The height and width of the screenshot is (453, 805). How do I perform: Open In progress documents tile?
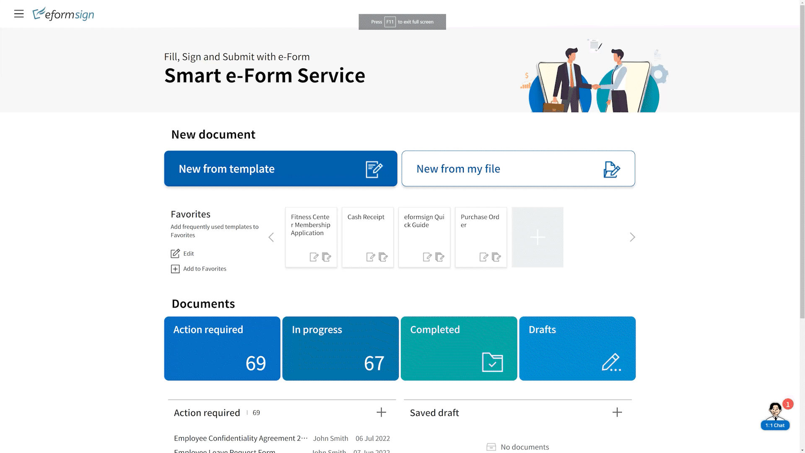(x=340, y=349)
